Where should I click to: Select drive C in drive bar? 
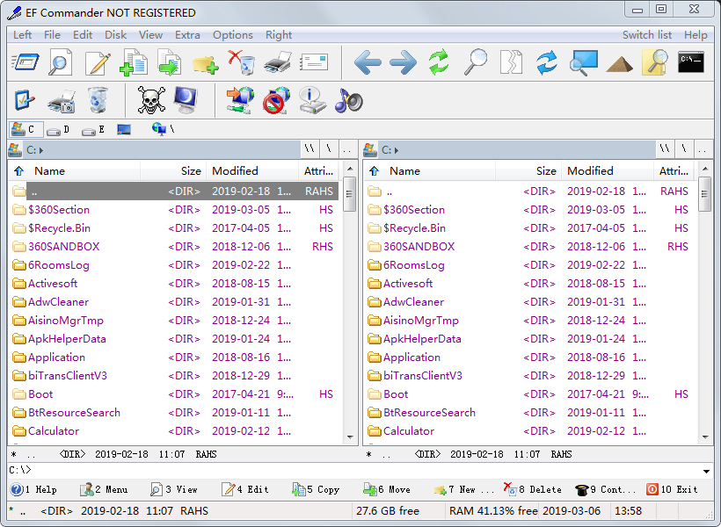pyautogui.click(x=23, y=129)
